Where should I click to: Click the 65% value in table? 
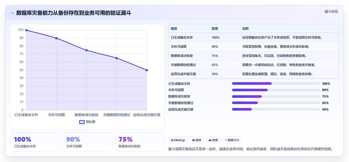[x=215, y=65]
